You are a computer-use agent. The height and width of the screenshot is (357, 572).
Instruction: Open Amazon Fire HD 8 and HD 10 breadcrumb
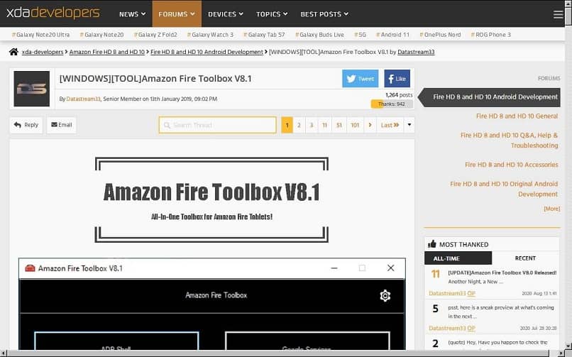coord(107,52)
